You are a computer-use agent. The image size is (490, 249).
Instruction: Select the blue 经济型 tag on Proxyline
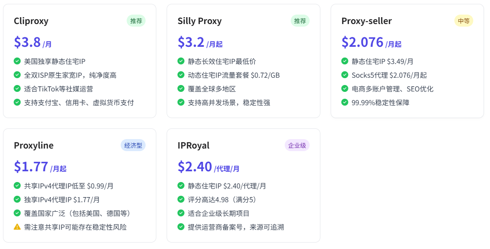(x=133, y=145)
